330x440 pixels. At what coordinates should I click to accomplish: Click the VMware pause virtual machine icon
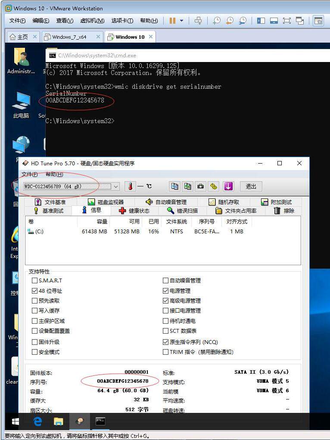(172, 21)
